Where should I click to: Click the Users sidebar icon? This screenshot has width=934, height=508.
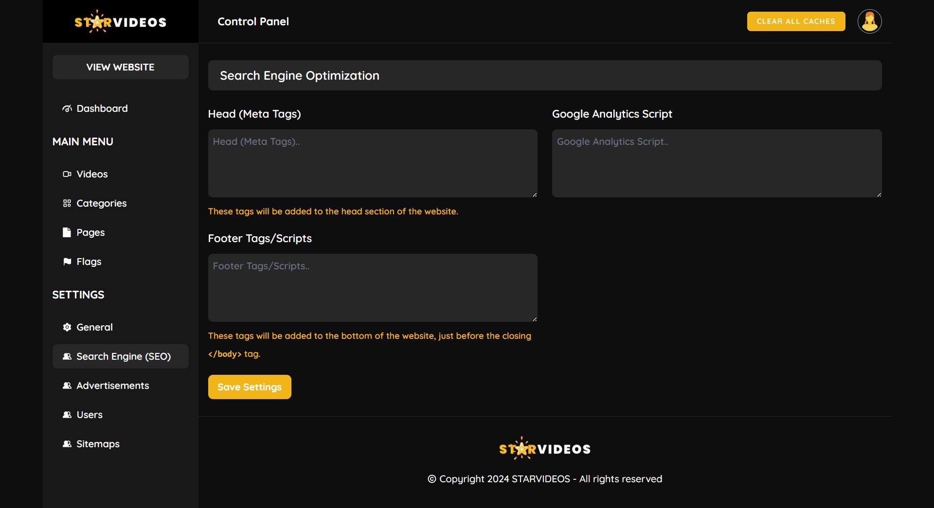[x=67, y=415]
